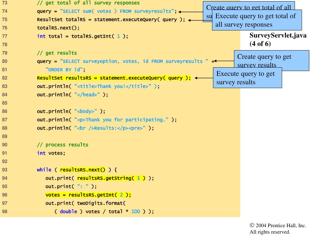This screenshot has width=318, height=238.
Task: Click the comment 'get total of all survey responses'
Action: pos(88,3)
